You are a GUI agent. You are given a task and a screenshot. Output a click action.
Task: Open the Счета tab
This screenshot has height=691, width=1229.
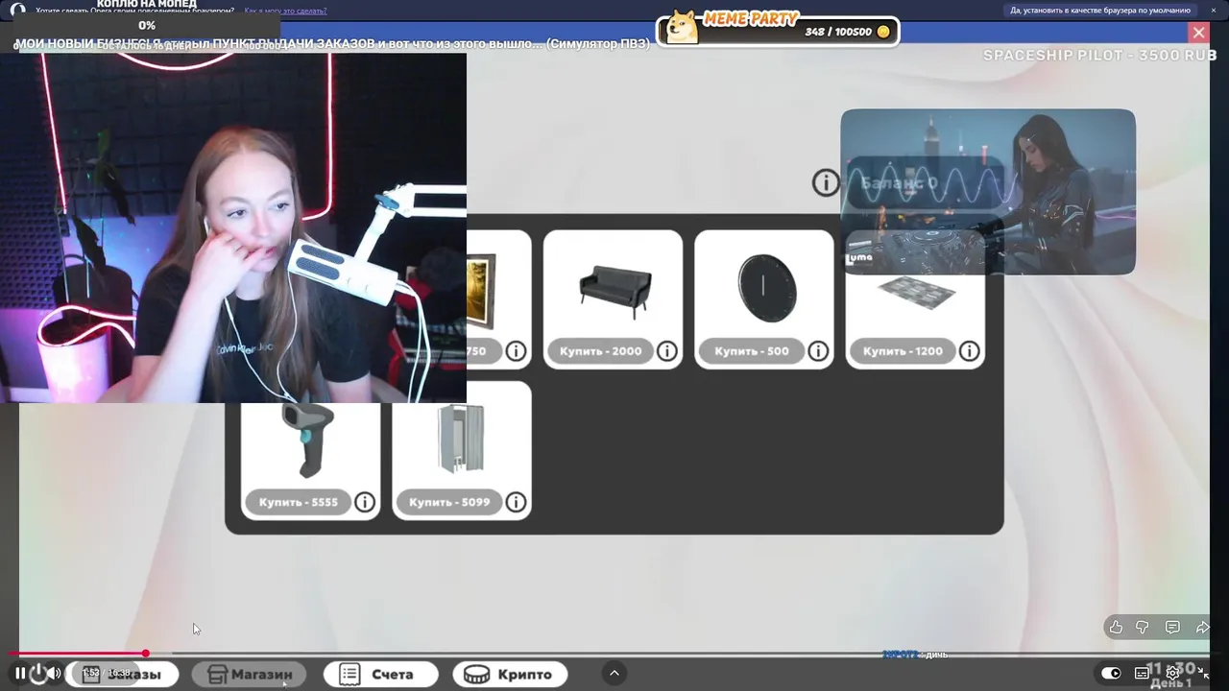click(381, 675)
